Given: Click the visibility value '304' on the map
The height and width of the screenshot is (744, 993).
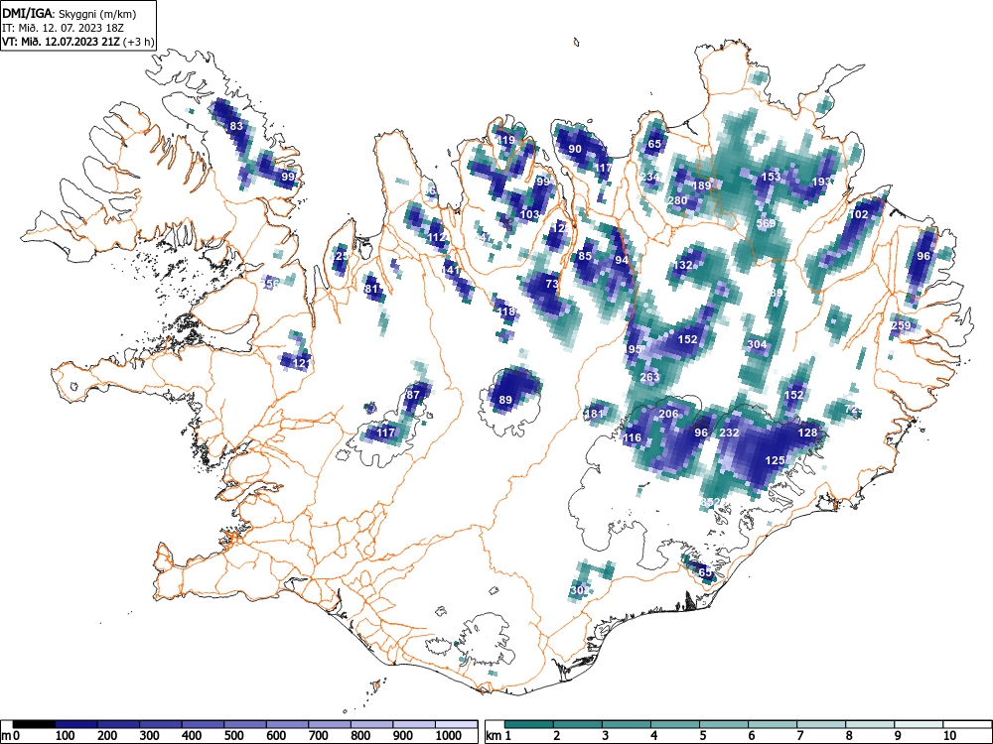Looking at the screenshot, I should pyautogui.click(x=757, y=345).
